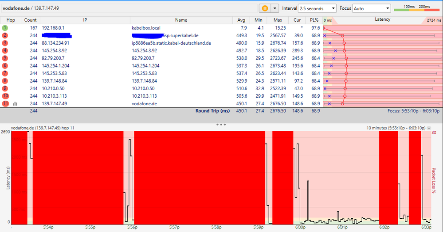
Task: Sort by the Cur column header
Action: tap(297, 20)
